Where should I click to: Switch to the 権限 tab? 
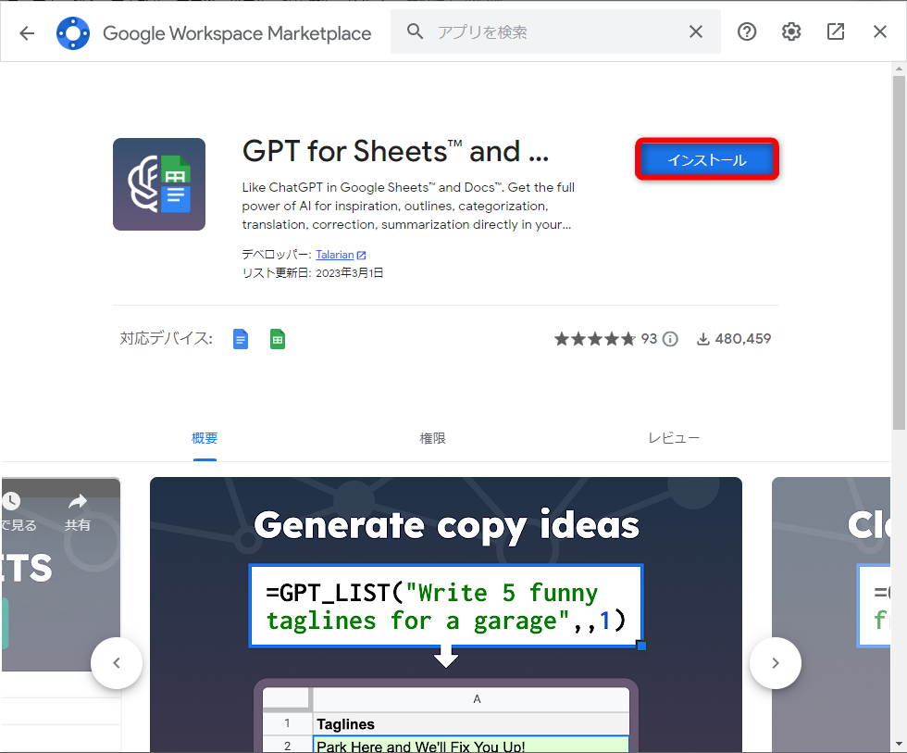433,438
